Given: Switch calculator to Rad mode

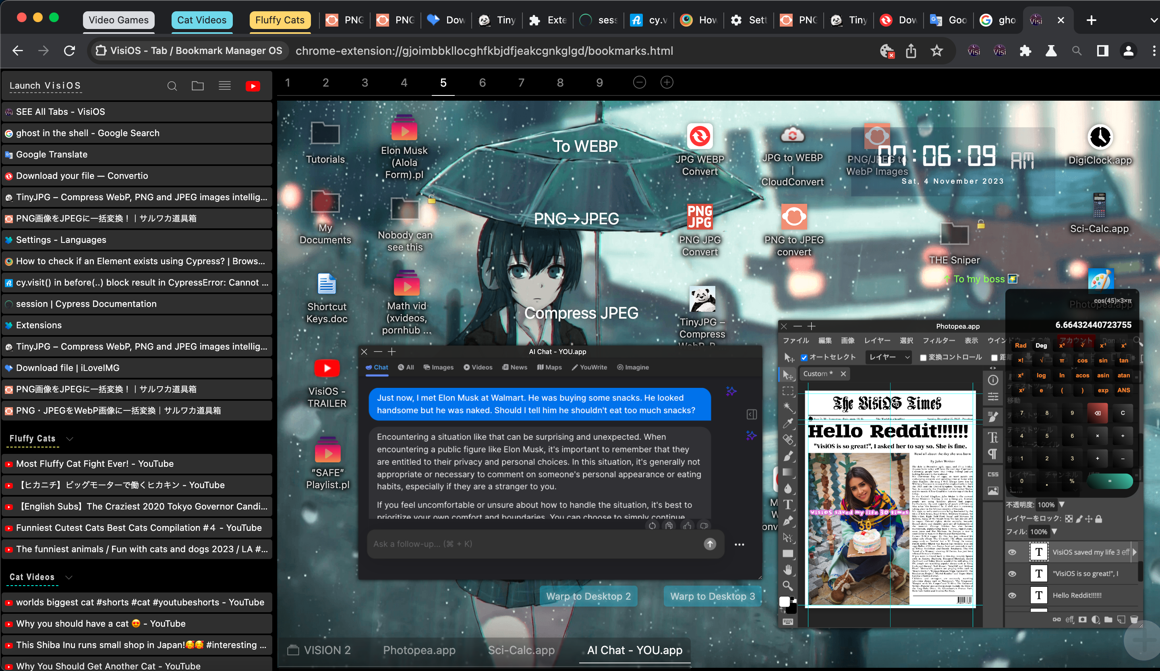Looking at the screenshot, I should 1021,345.
